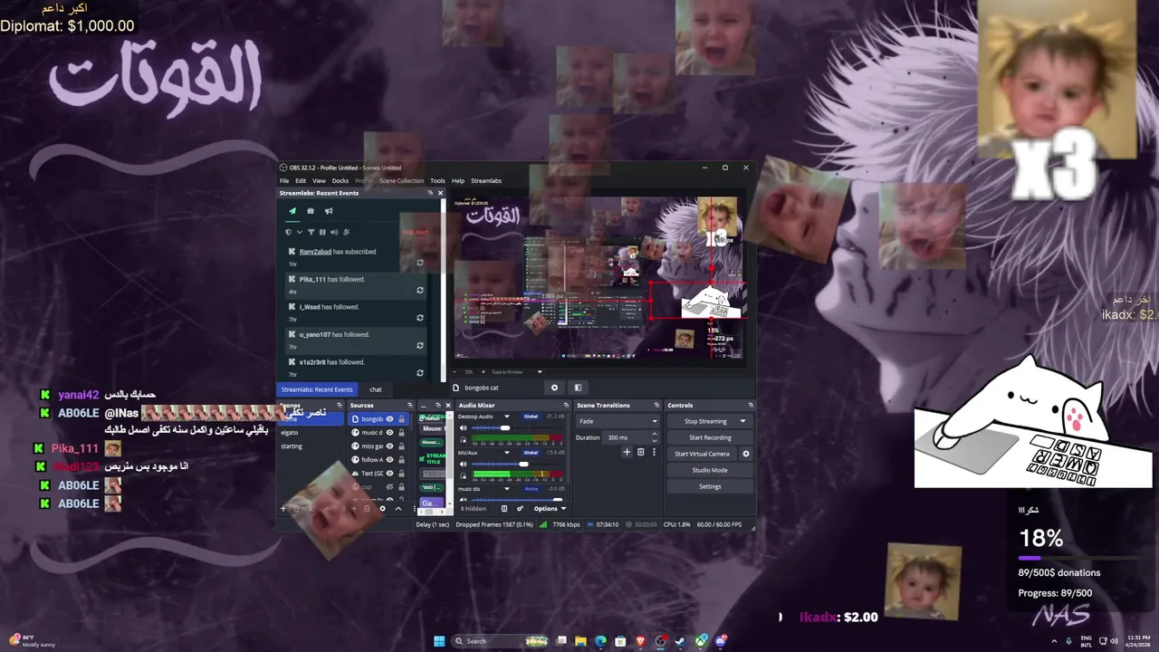Open the Tools menu in OBS
The image size is (1159, 652).
[437, 181]
